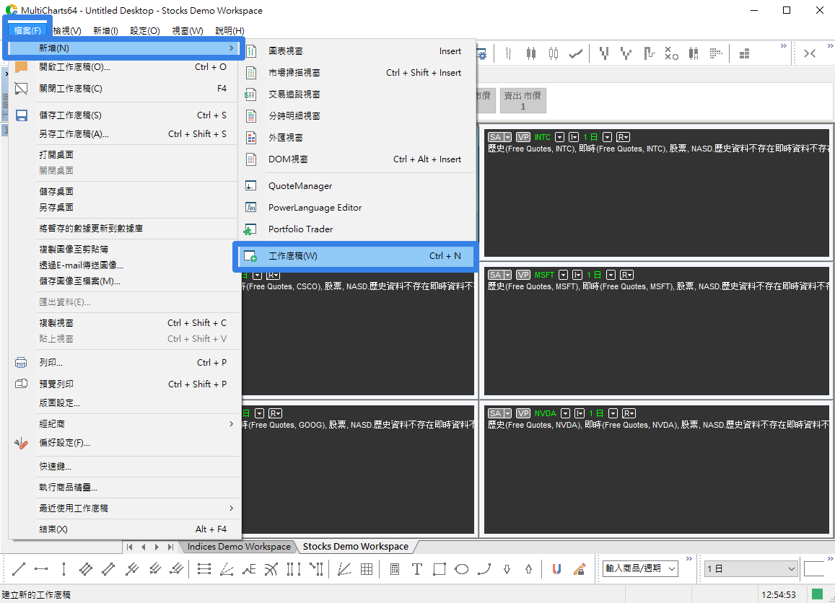The height and width of the screenshot is (603, 835).
Task: Open Portfolio Trader from the submenu
Action: click(356, 229)
